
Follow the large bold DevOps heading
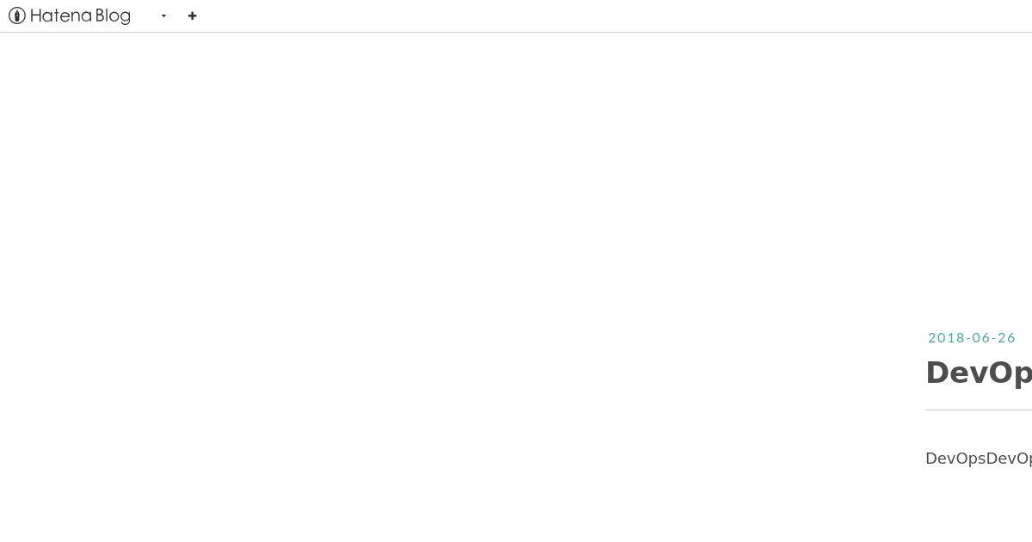979,373
